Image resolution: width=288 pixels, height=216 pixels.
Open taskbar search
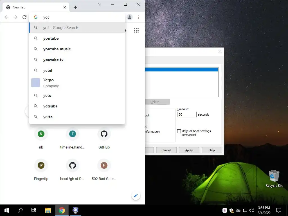[x=20, y=210]
